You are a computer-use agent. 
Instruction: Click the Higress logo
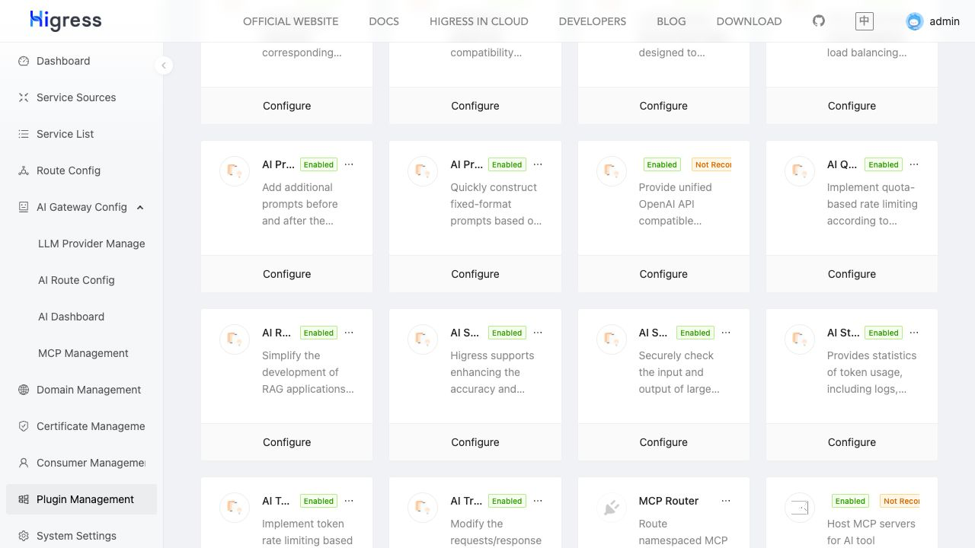[66, 21]
